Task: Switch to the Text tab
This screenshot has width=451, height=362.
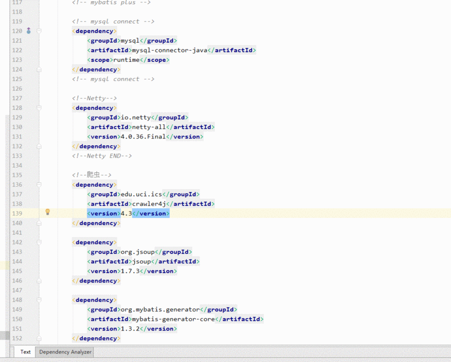Action: click(x=25, y=352)
